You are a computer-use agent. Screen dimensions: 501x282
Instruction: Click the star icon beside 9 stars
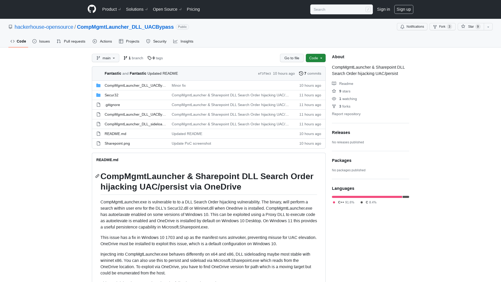coord(334,91)
